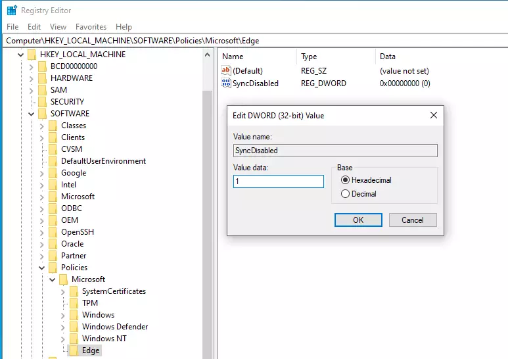
Task: Open the File menu
Action: [12, 27]
